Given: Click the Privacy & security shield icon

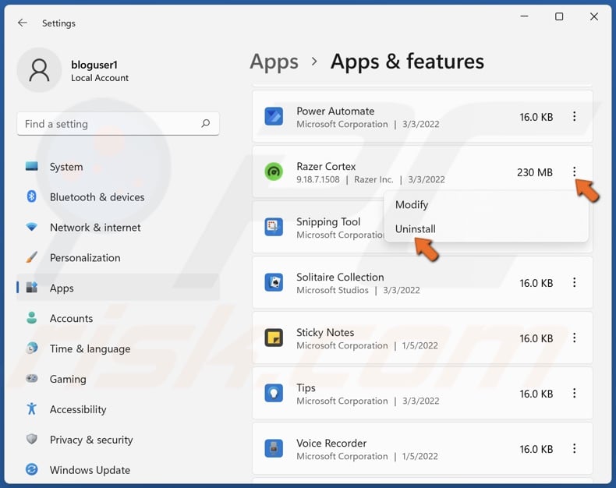Looking at the screenshot, I should tap(32, 439).
